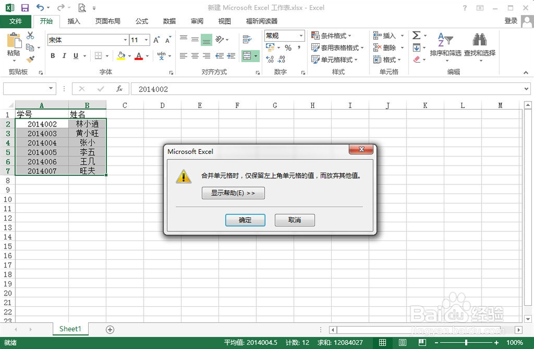The height and width of the screenshot is (349, 534).
Task: Click the Wrap Text icon
Action: pos(247,40)
